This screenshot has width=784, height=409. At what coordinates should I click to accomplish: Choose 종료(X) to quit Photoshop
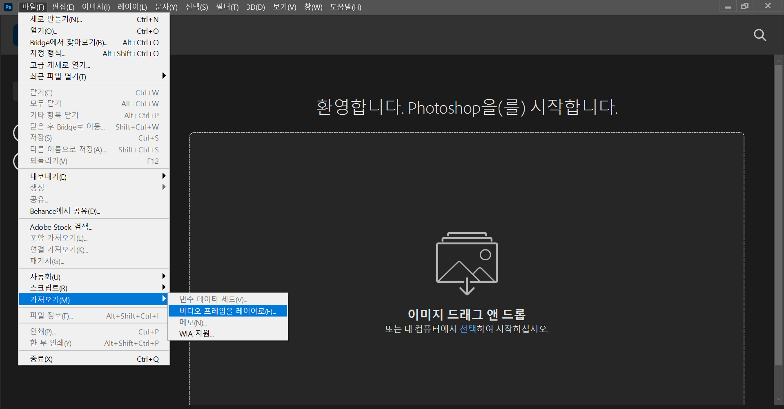tap(94, 359)
